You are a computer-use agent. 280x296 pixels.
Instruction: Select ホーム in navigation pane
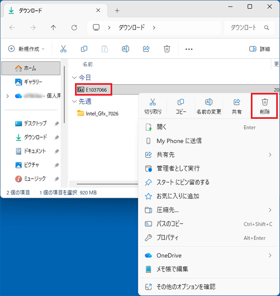coord(31,68)
